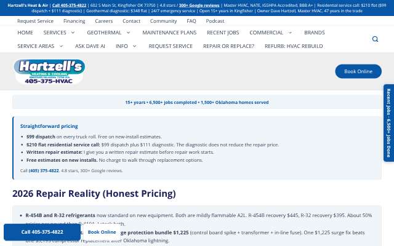Expand the Service Areas submenu chevron
Screen dimensions: 394x246
tap(61, 46)
